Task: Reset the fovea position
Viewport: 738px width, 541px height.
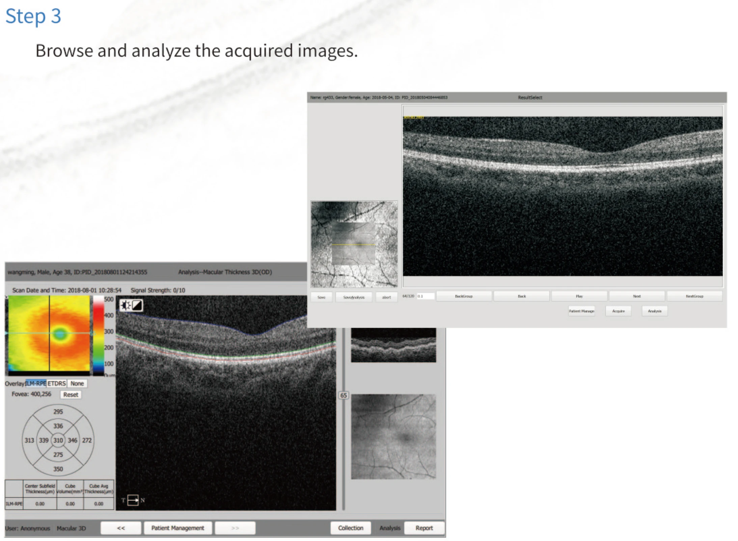Action: (71, 395)
